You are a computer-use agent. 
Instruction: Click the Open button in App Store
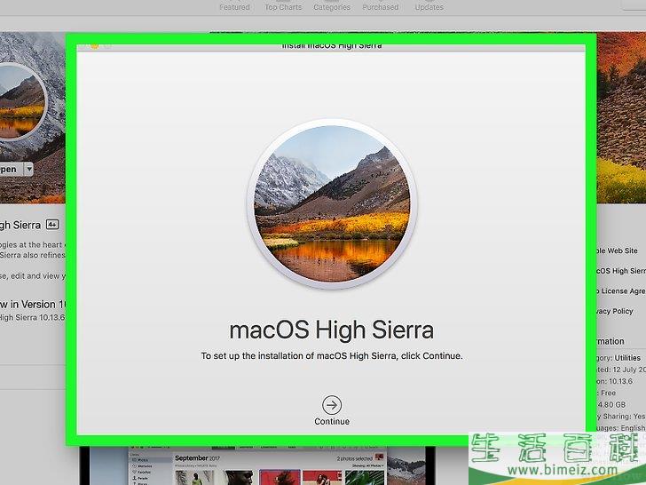pos(12,169)
